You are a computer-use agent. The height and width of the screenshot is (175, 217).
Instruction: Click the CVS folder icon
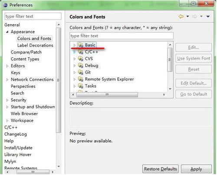coord(81,59)
